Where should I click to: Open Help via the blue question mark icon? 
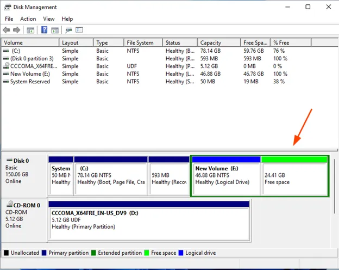tap(44, 30)
